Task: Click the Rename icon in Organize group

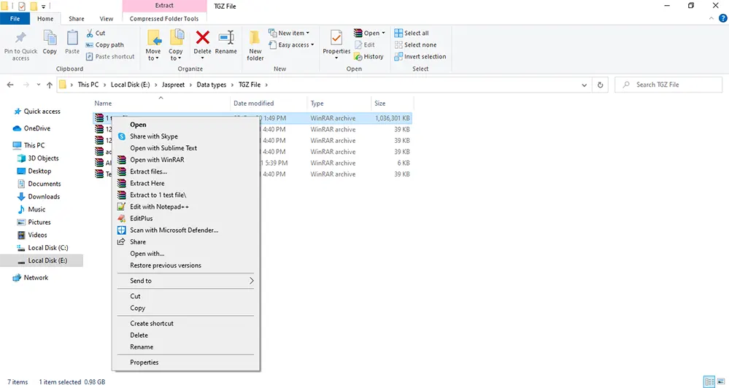Action: pos(226,39)
